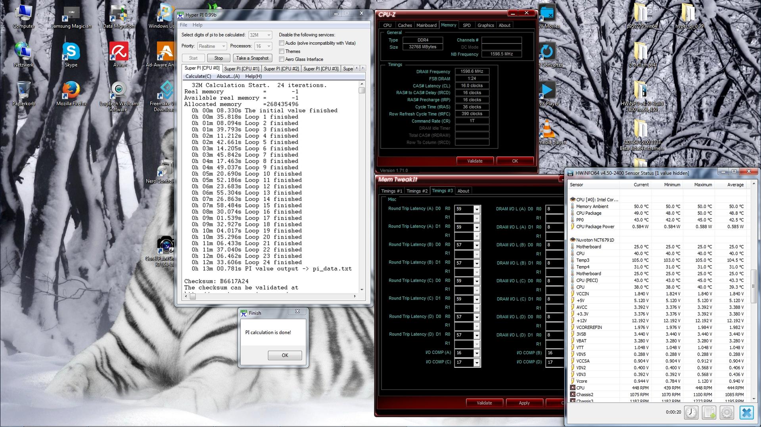The height and width of the screenshot is (427, 761).
Task: Open the Calculate(C) menu
Action: [x=198, y=76]
